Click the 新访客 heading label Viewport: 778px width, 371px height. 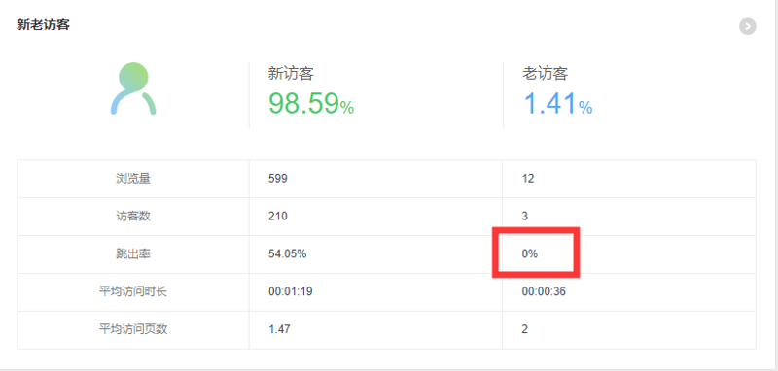click(291, 74)
